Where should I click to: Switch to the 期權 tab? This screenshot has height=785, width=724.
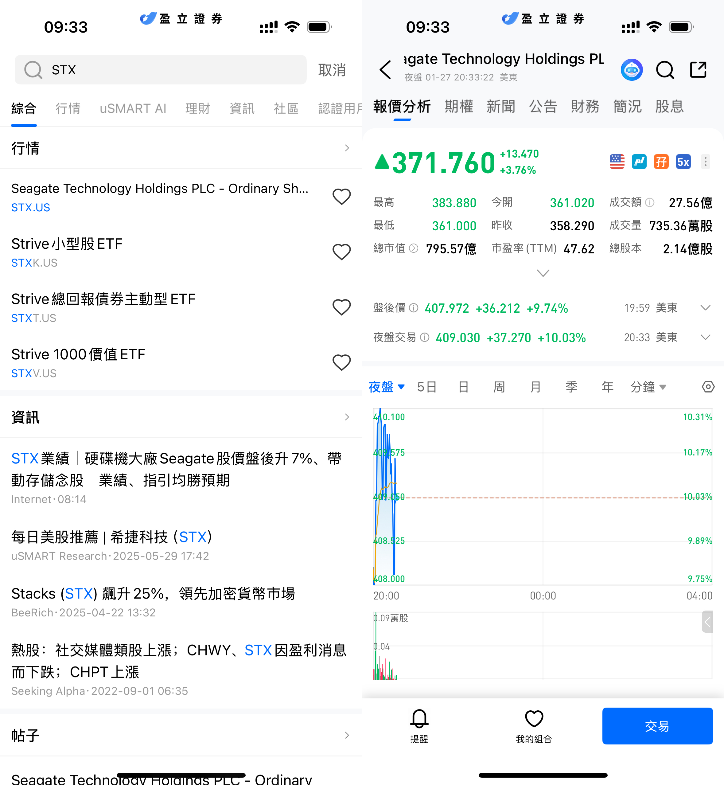[459, 107]
